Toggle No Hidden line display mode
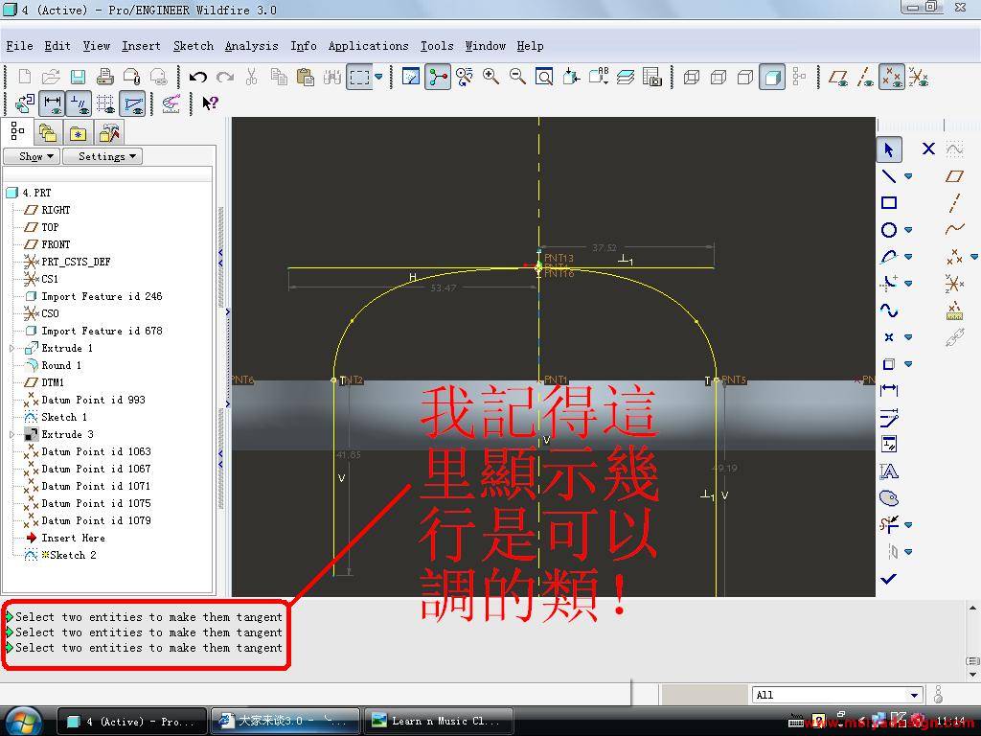The width and height of the screenshot is (981, 736). (x=745, y=77)
